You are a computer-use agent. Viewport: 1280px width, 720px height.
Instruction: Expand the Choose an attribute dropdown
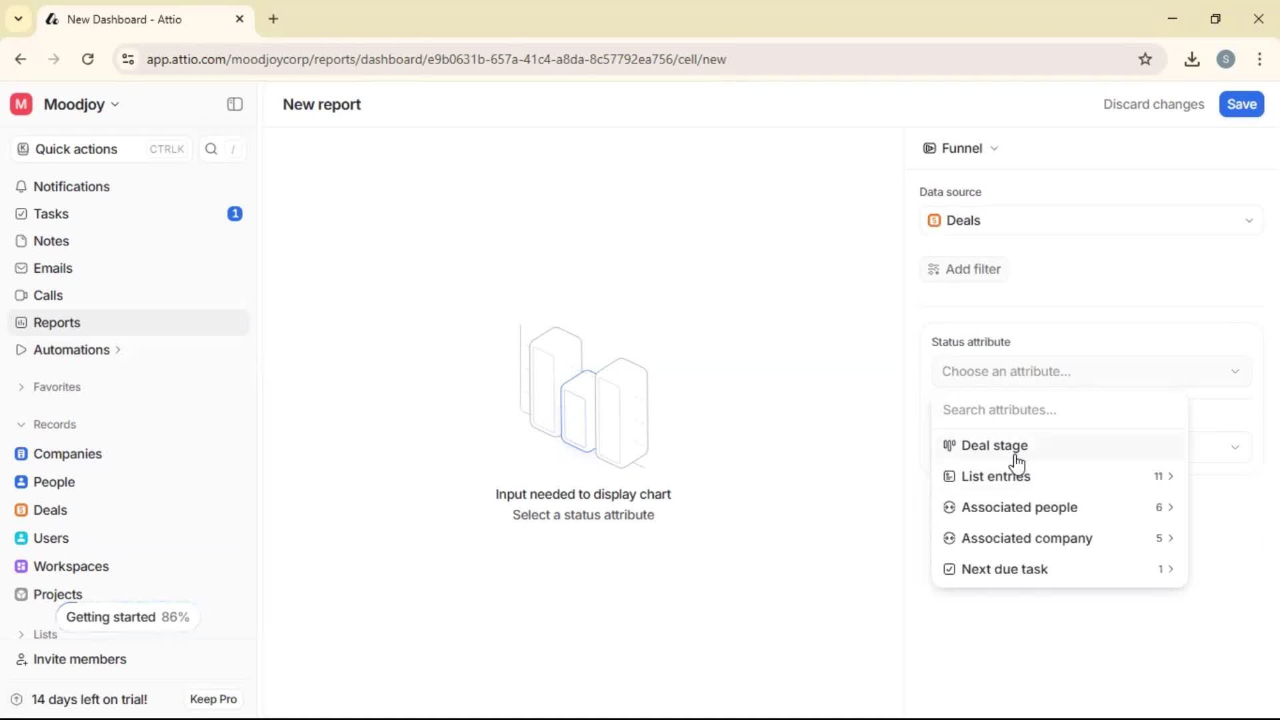coord(1091,371)
